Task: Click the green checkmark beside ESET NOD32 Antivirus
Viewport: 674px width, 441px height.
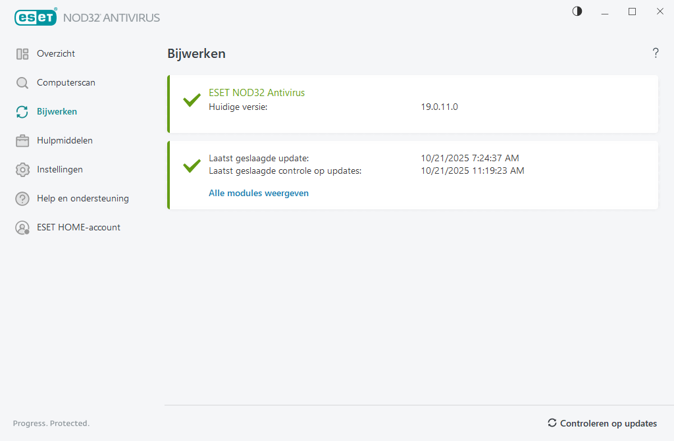Action: 192,100
